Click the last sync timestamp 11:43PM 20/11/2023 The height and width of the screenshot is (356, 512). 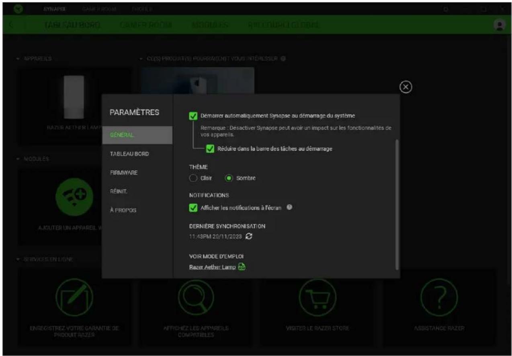pos(215,236)
